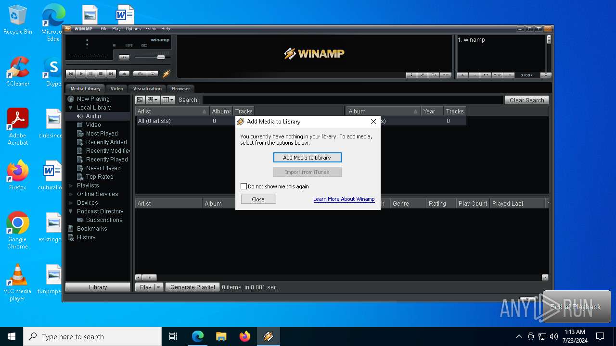Open video options dots button
616x346 pixels.
pyautogui.click(x=411, y=75)
